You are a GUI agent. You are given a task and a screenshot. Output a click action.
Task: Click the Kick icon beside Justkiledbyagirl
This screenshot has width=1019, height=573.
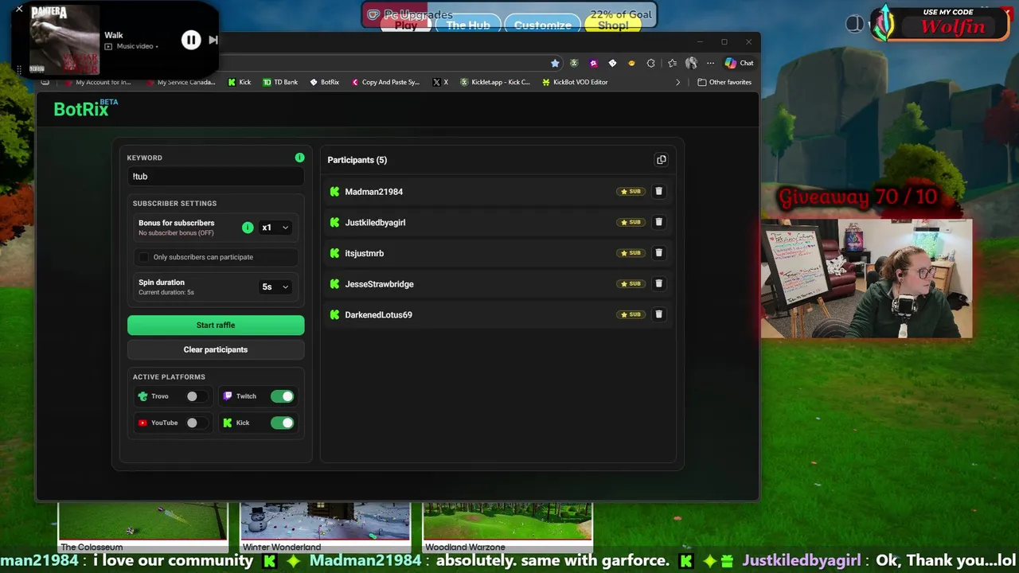tap(334, 222)
